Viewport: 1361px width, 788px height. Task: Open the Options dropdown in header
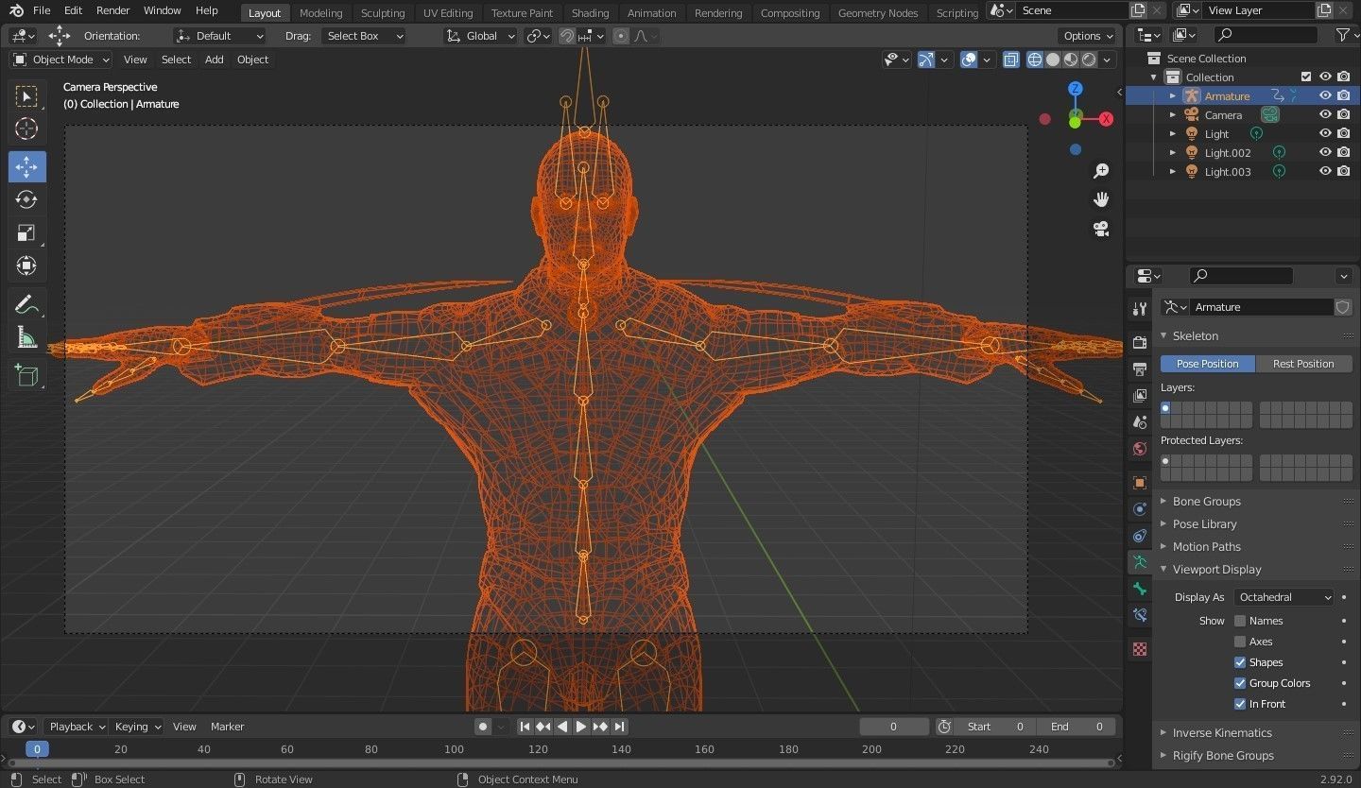1089,36
